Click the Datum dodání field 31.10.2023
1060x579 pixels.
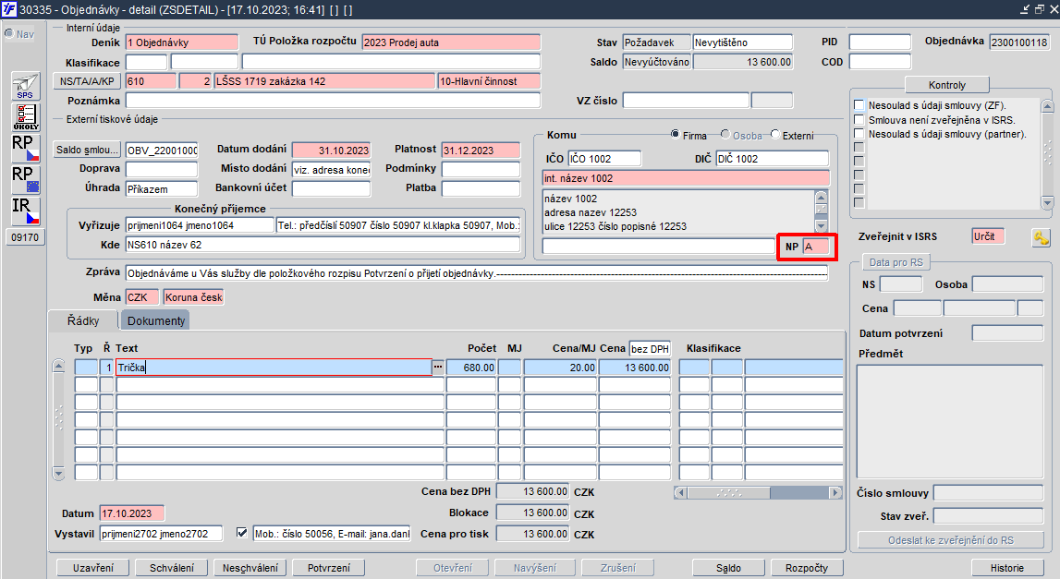332,150
